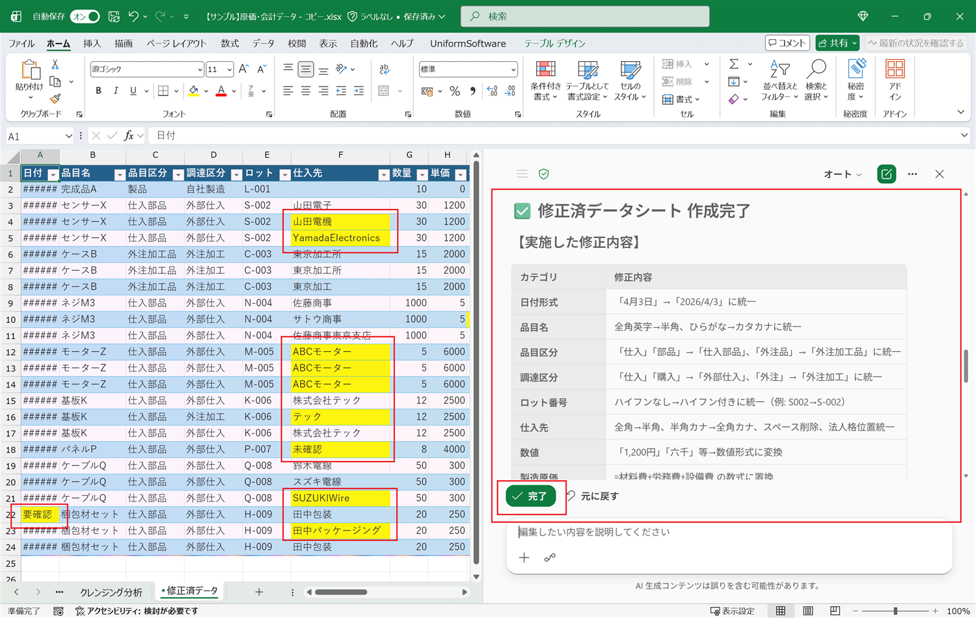Switch to the 挿入 ribbon tab
The height and width of the screenshot is (618, 976).
[x=92, y=44]
